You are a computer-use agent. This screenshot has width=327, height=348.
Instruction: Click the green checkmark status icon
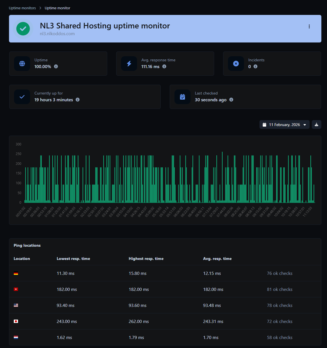click(23, 29)
